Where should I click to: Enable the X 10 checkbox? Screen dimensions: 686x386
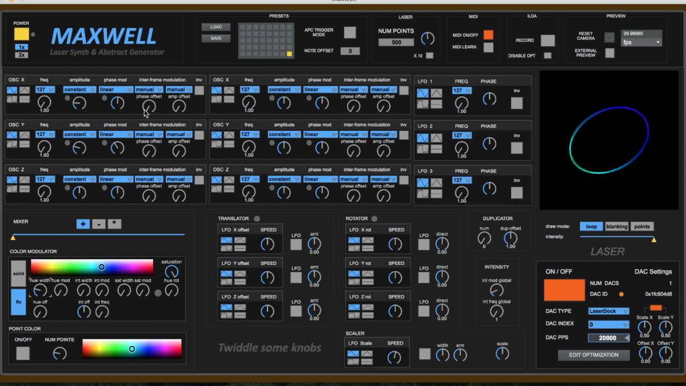click(429, 55)
